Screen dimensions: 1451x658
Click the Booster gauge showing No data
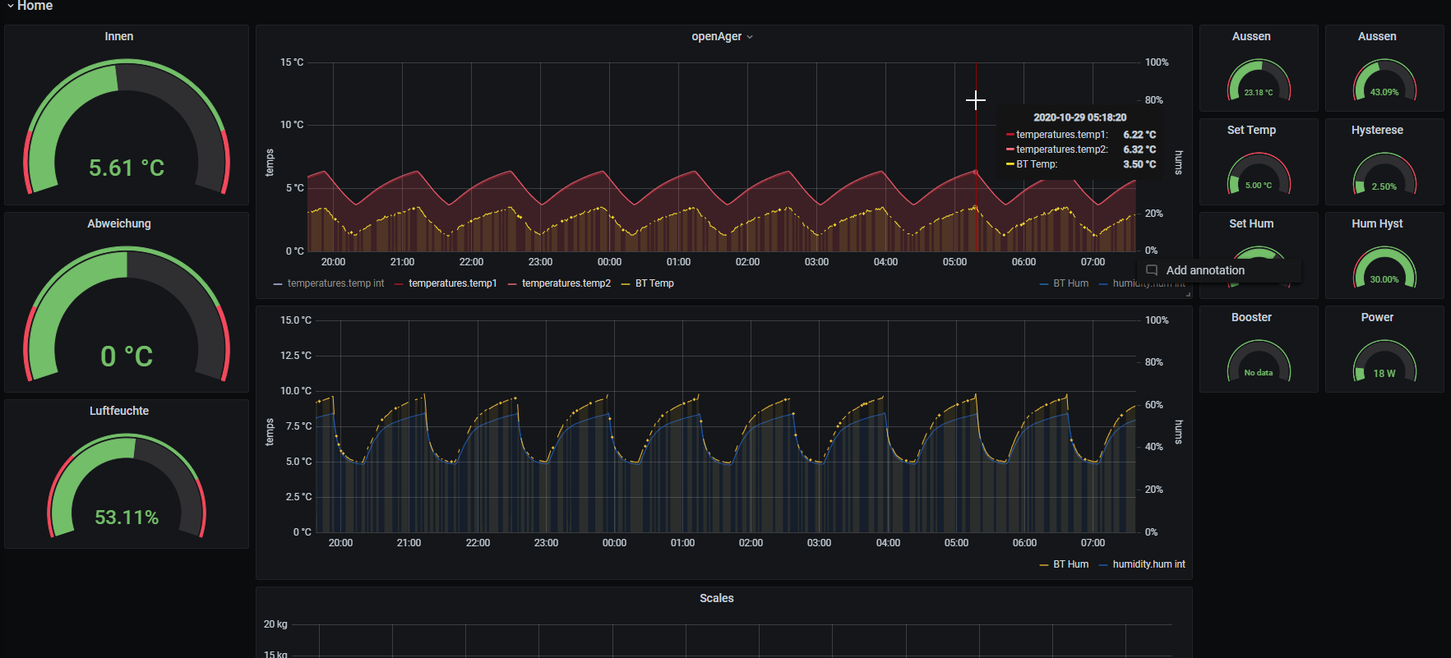[1259, 361]
